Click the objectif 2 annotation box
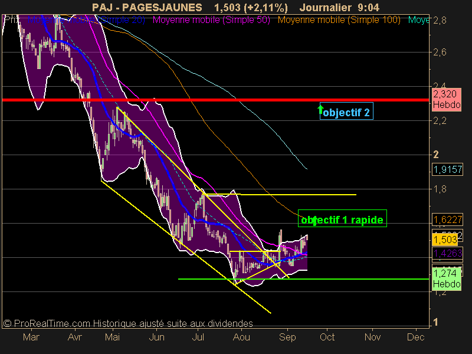 (x=346, y=111)
